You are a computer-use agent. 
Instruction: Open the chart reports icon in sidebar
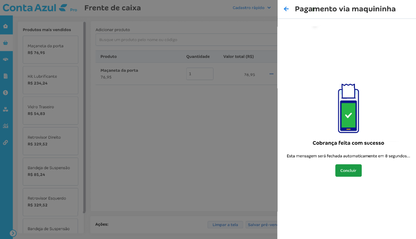point(6,126)
